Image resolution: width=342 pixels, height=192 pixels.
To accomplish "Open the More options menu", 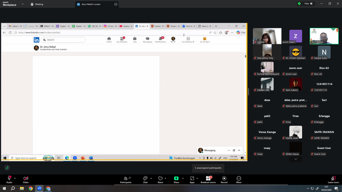I will [239, 180].
